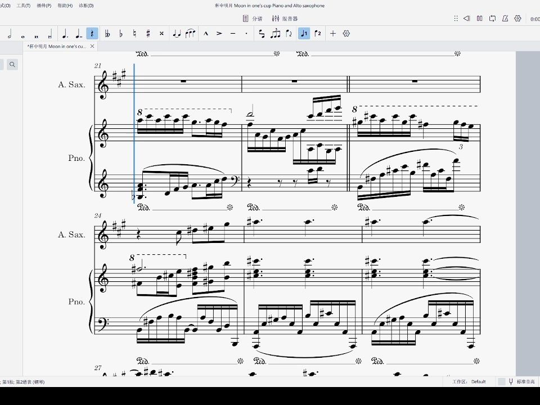Toggle loop playback
This screenshot has width=540, height=405.
click(492, 19)
